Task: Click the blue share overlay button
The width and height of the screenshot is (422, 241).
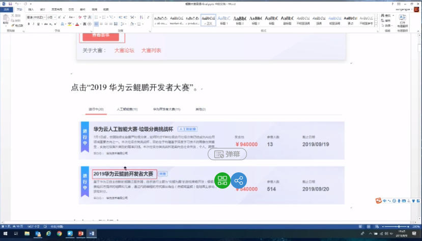Action: [239, 180]
